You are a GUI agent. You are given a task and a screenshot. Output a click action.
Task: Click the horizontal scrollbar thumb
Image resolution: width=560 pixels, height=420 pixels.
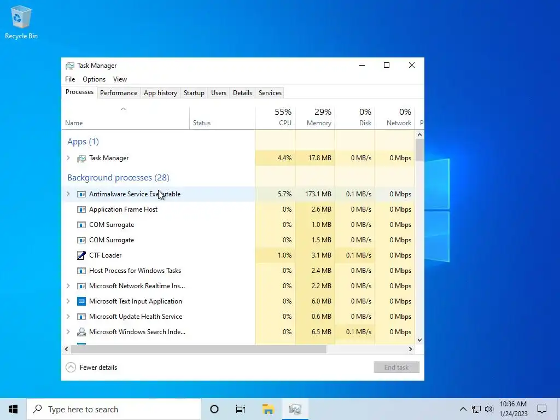(199, 349)
